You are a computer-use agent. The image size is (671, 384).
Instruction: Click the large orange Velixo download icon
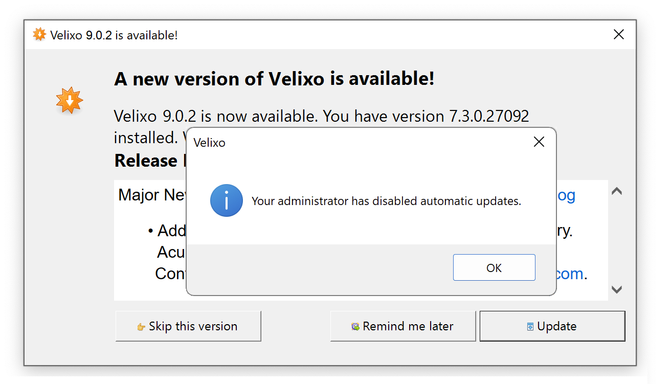point(70,100)
